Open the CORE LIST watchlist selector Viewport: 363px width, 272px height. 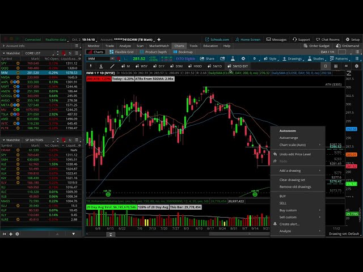coord(33,53)
